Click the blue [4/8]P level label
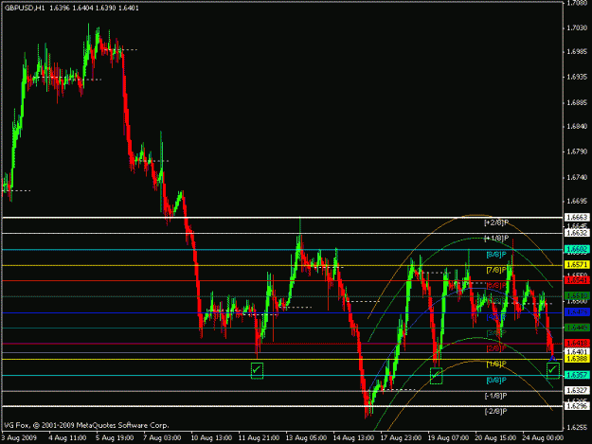 [x=496, y=317]
